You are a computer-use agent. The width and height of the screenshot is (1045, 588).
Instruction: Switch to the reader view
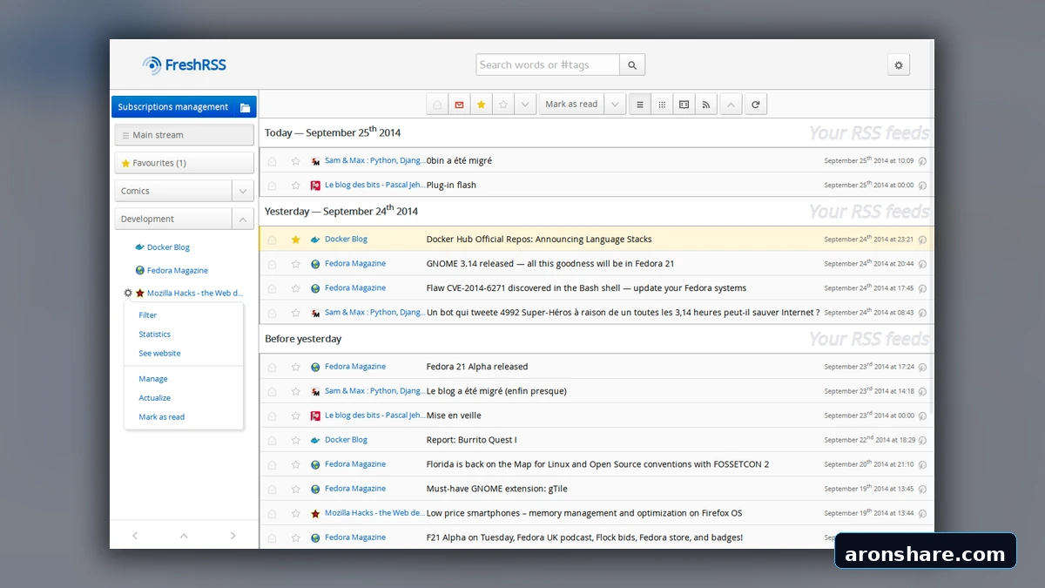(684, 105)
